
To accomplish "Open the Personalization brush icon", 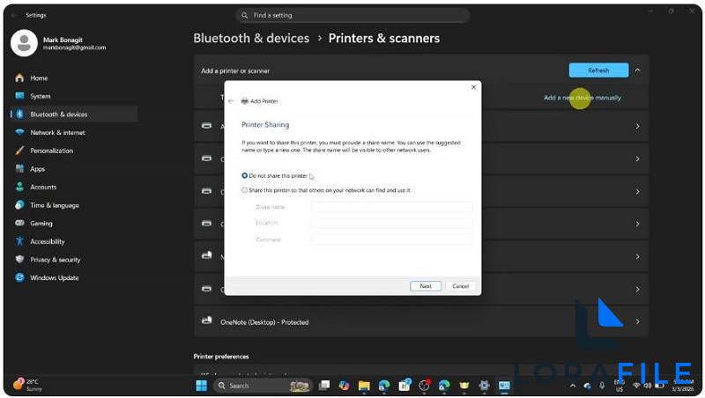I will (x=19, y=151).
